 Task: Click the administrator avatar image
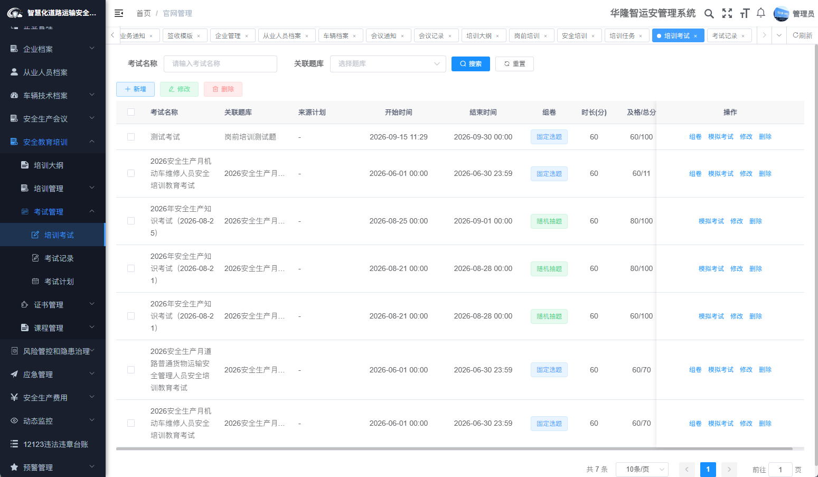781,14
